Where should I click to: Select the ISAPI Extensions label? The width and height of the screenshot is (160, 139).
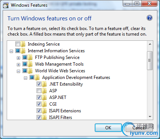65,111
